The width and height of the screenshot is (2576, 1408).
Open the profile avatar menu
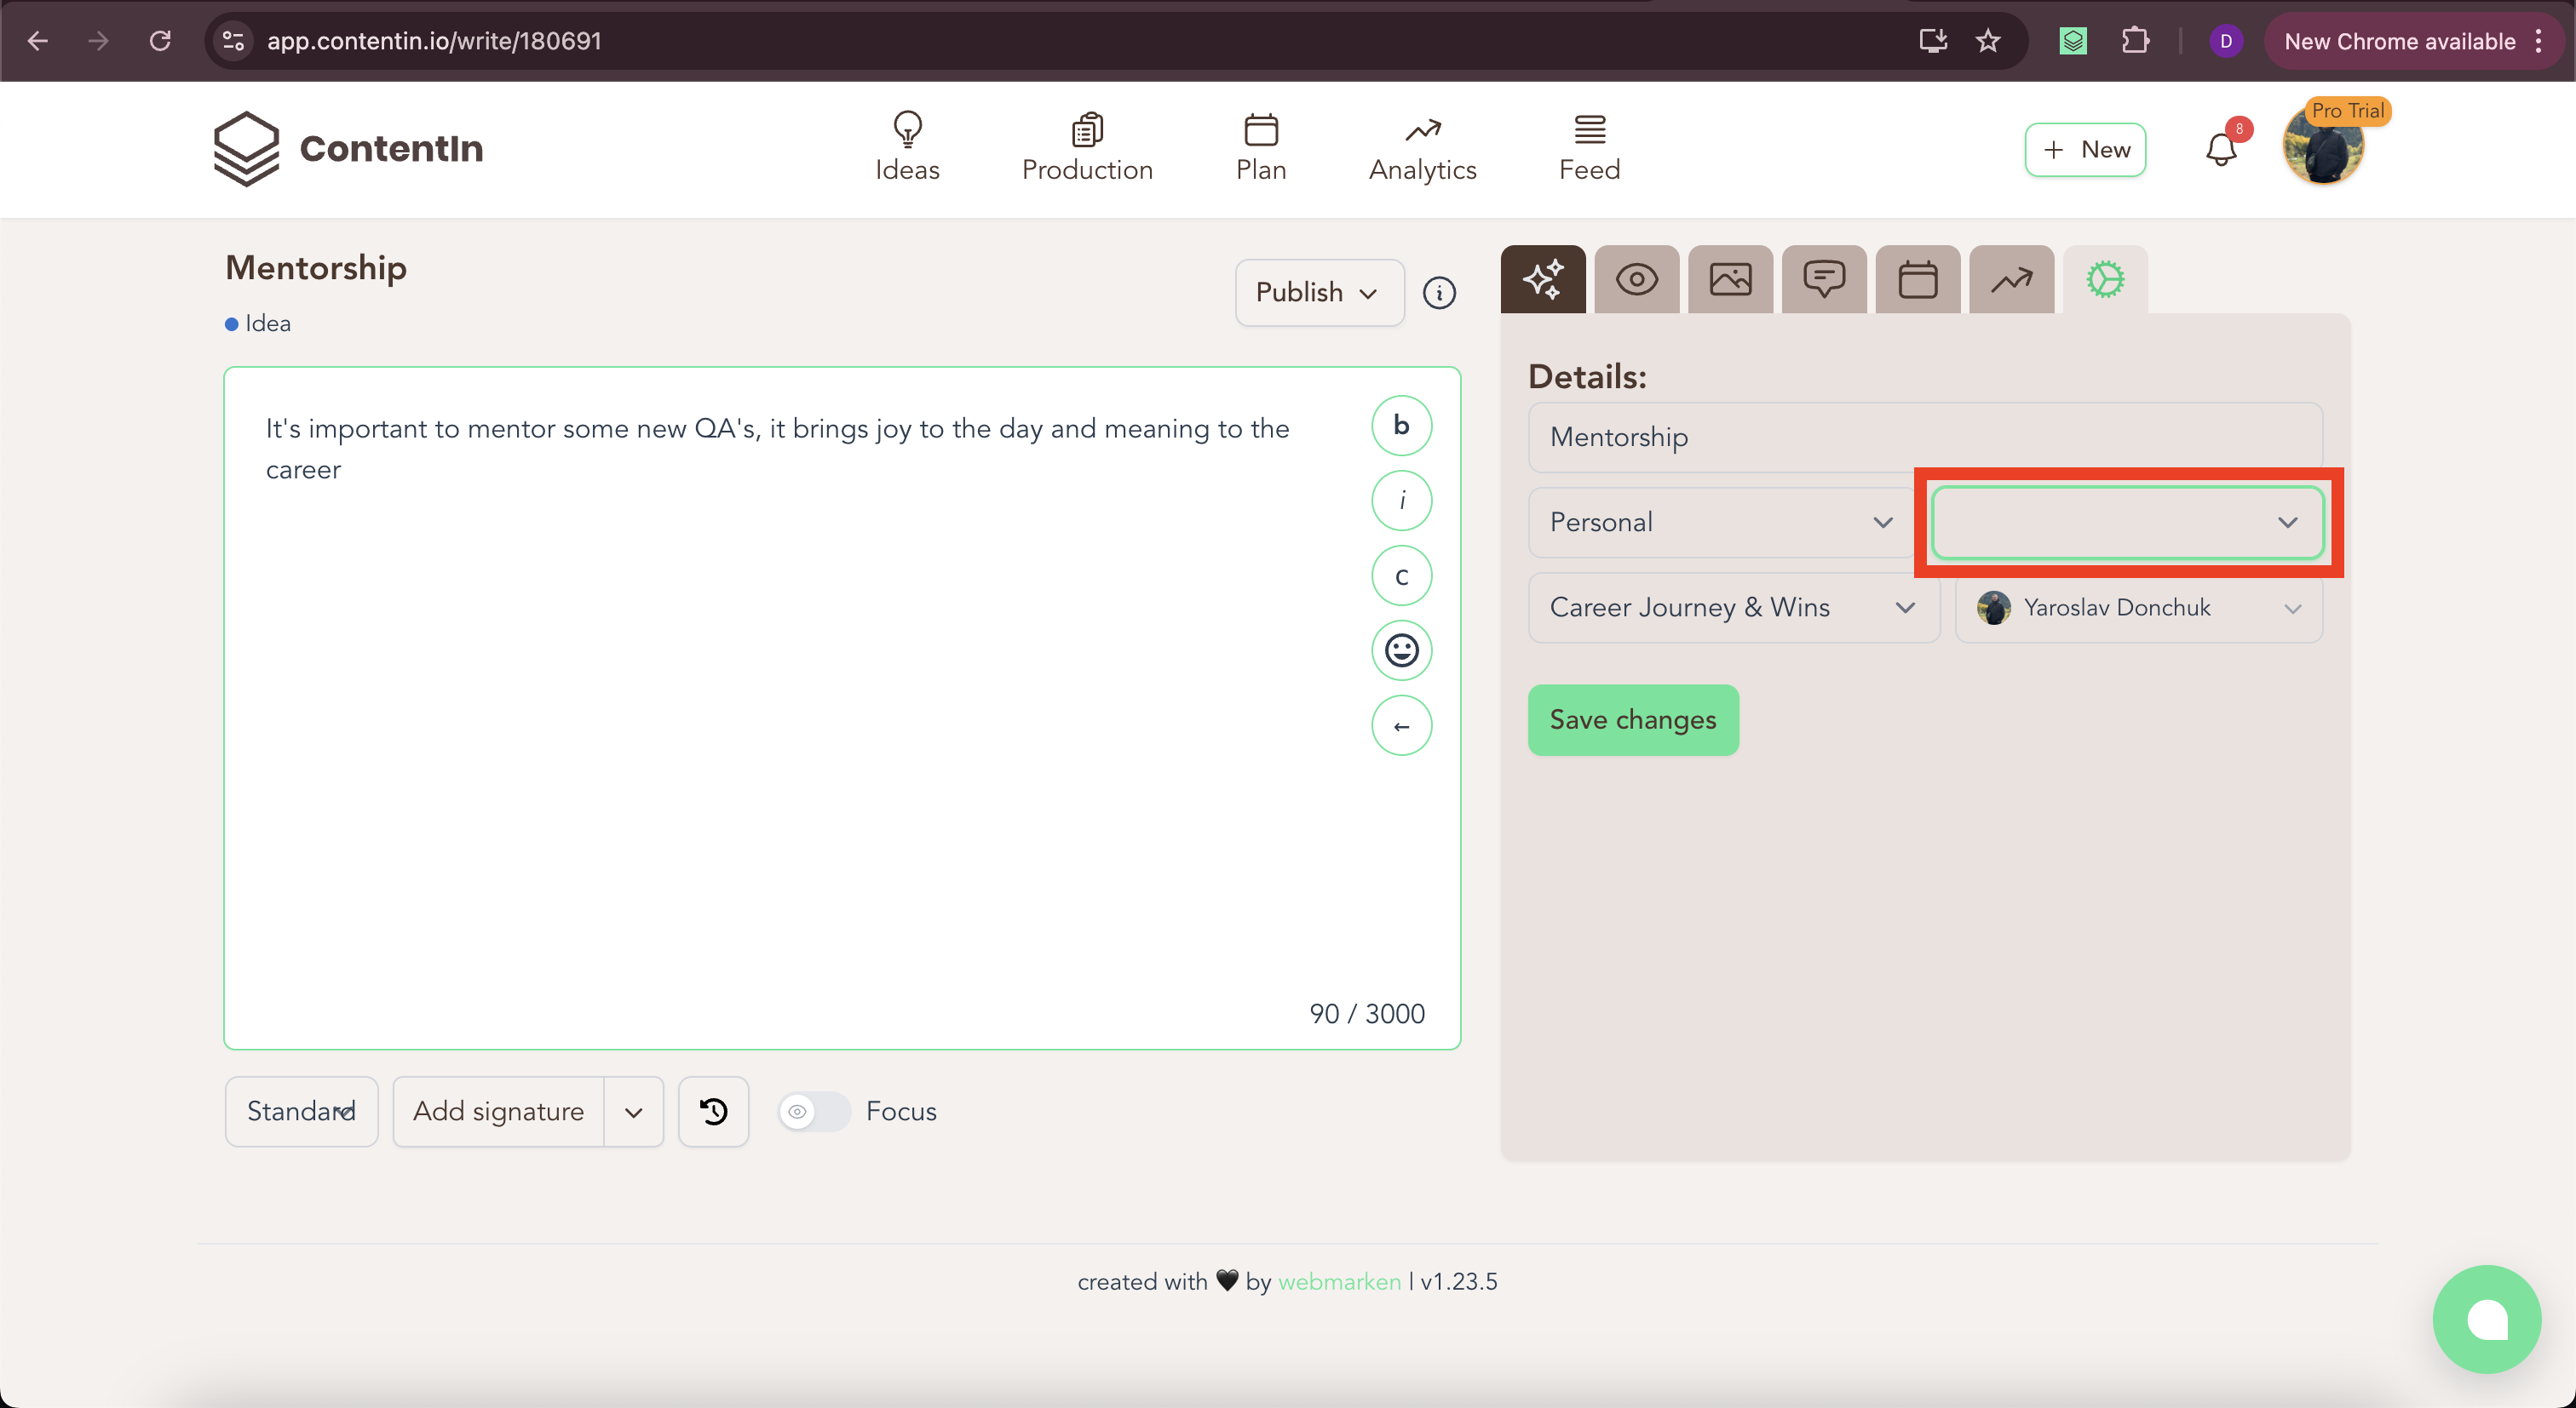point(2322,147)
